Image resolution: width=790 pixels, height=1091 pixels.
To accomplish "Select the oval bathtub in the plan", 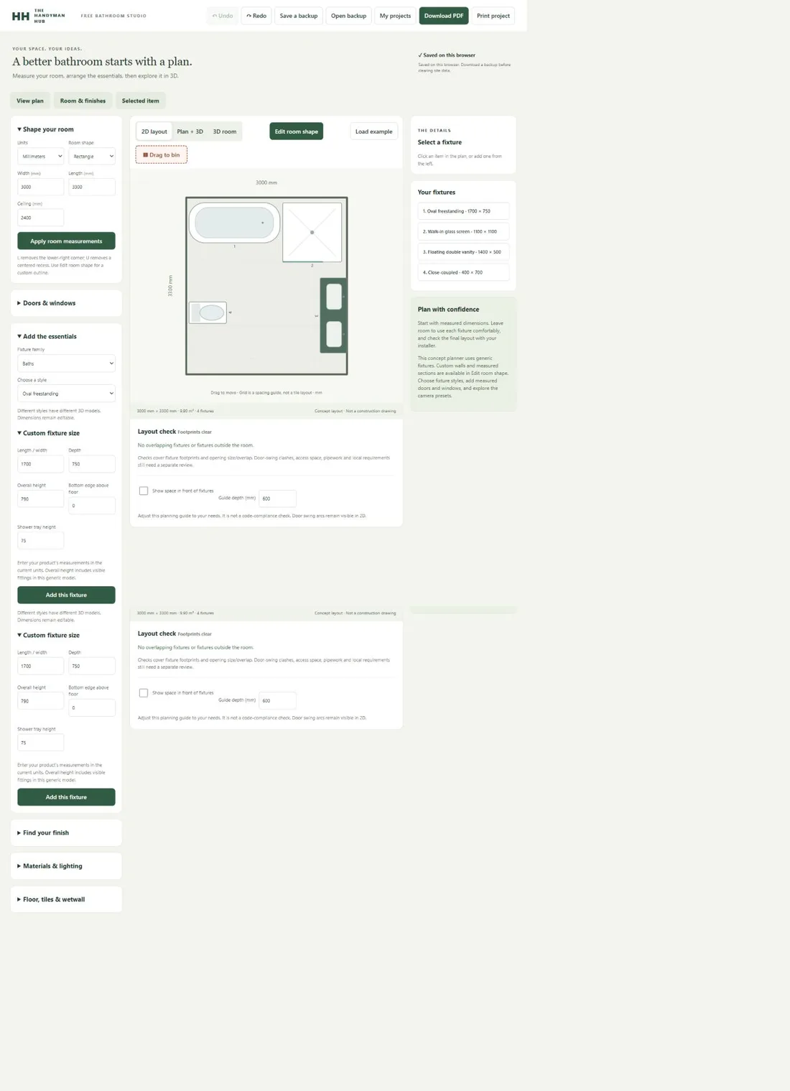I will 234,223.
